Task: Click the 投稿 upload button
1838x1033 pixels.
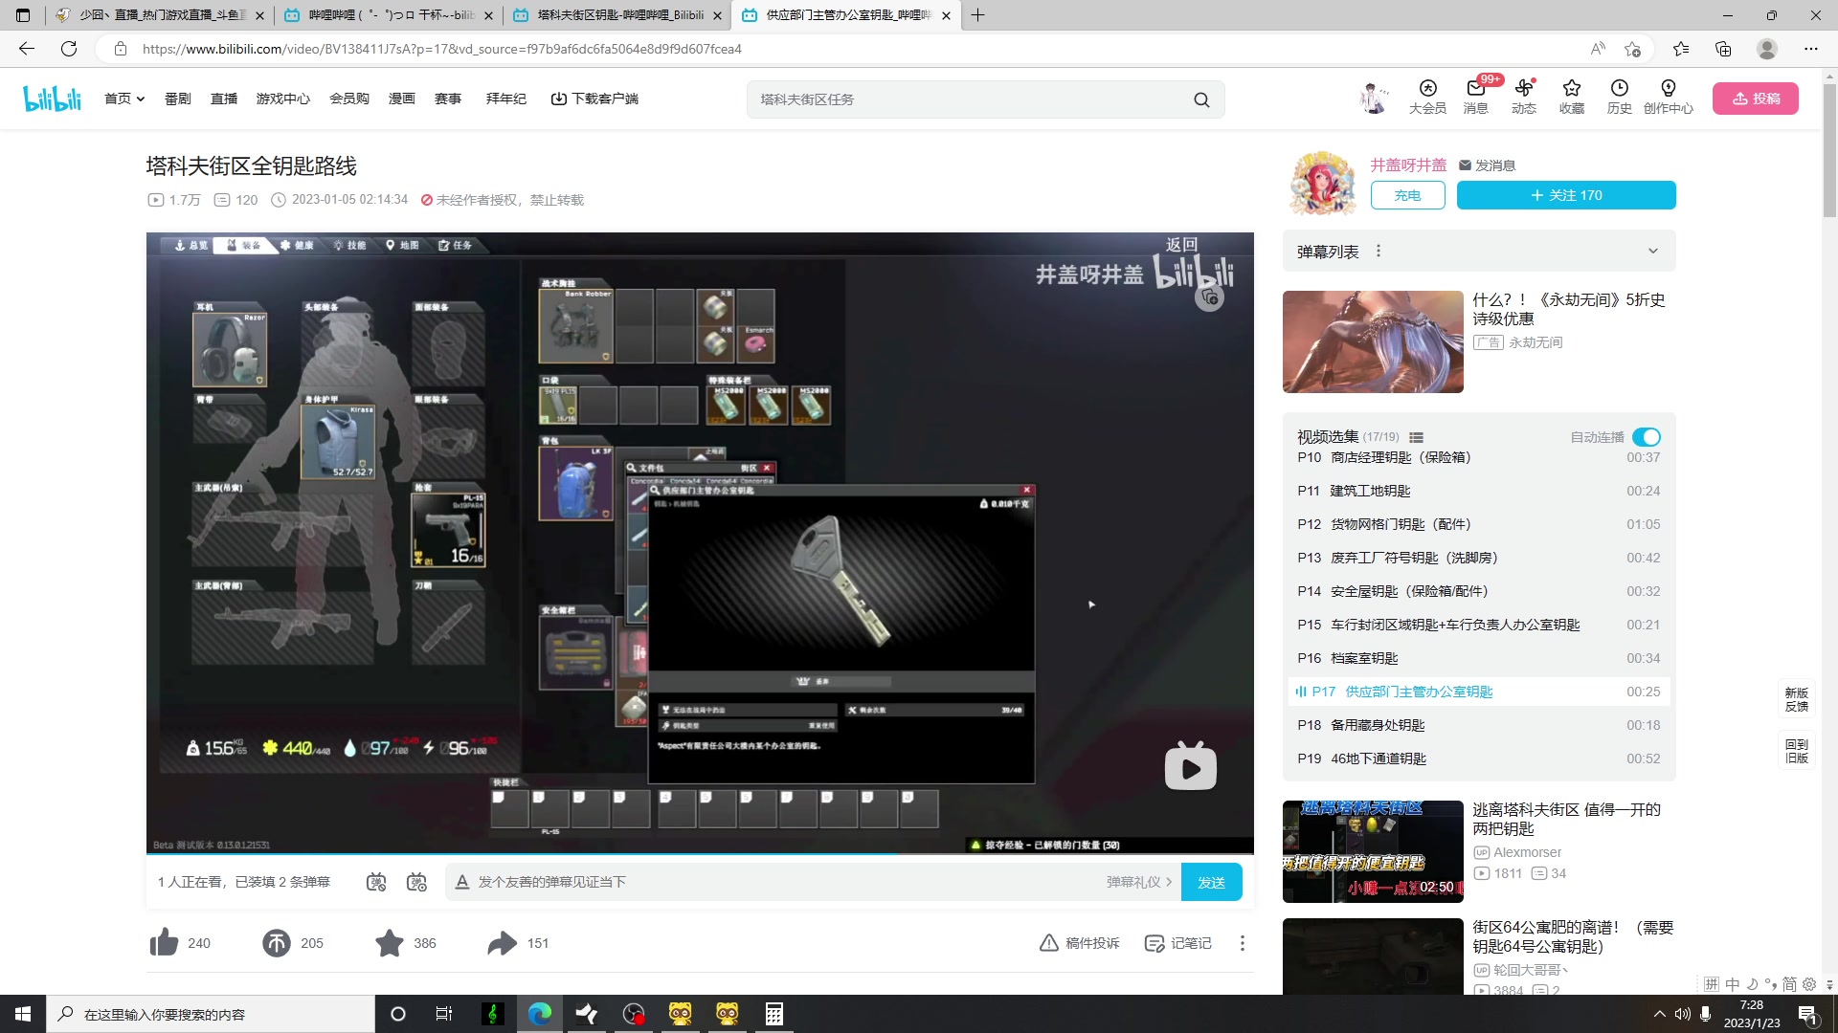Action: [x=1755, y=99]
